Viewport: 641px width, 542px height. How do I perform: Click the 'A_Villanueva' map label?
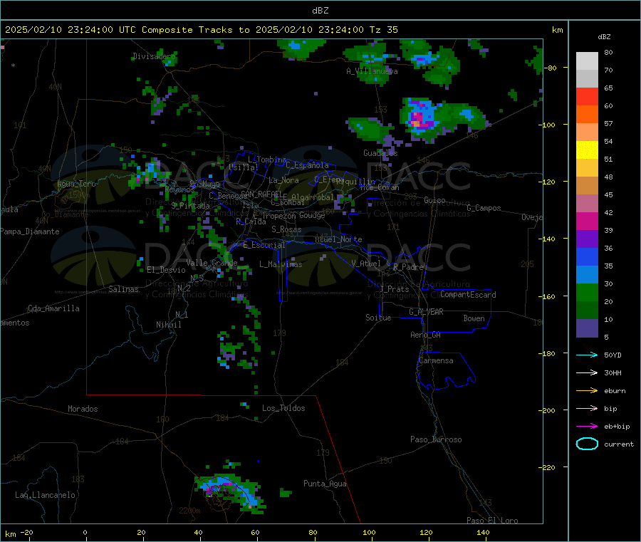click(372, 71)
